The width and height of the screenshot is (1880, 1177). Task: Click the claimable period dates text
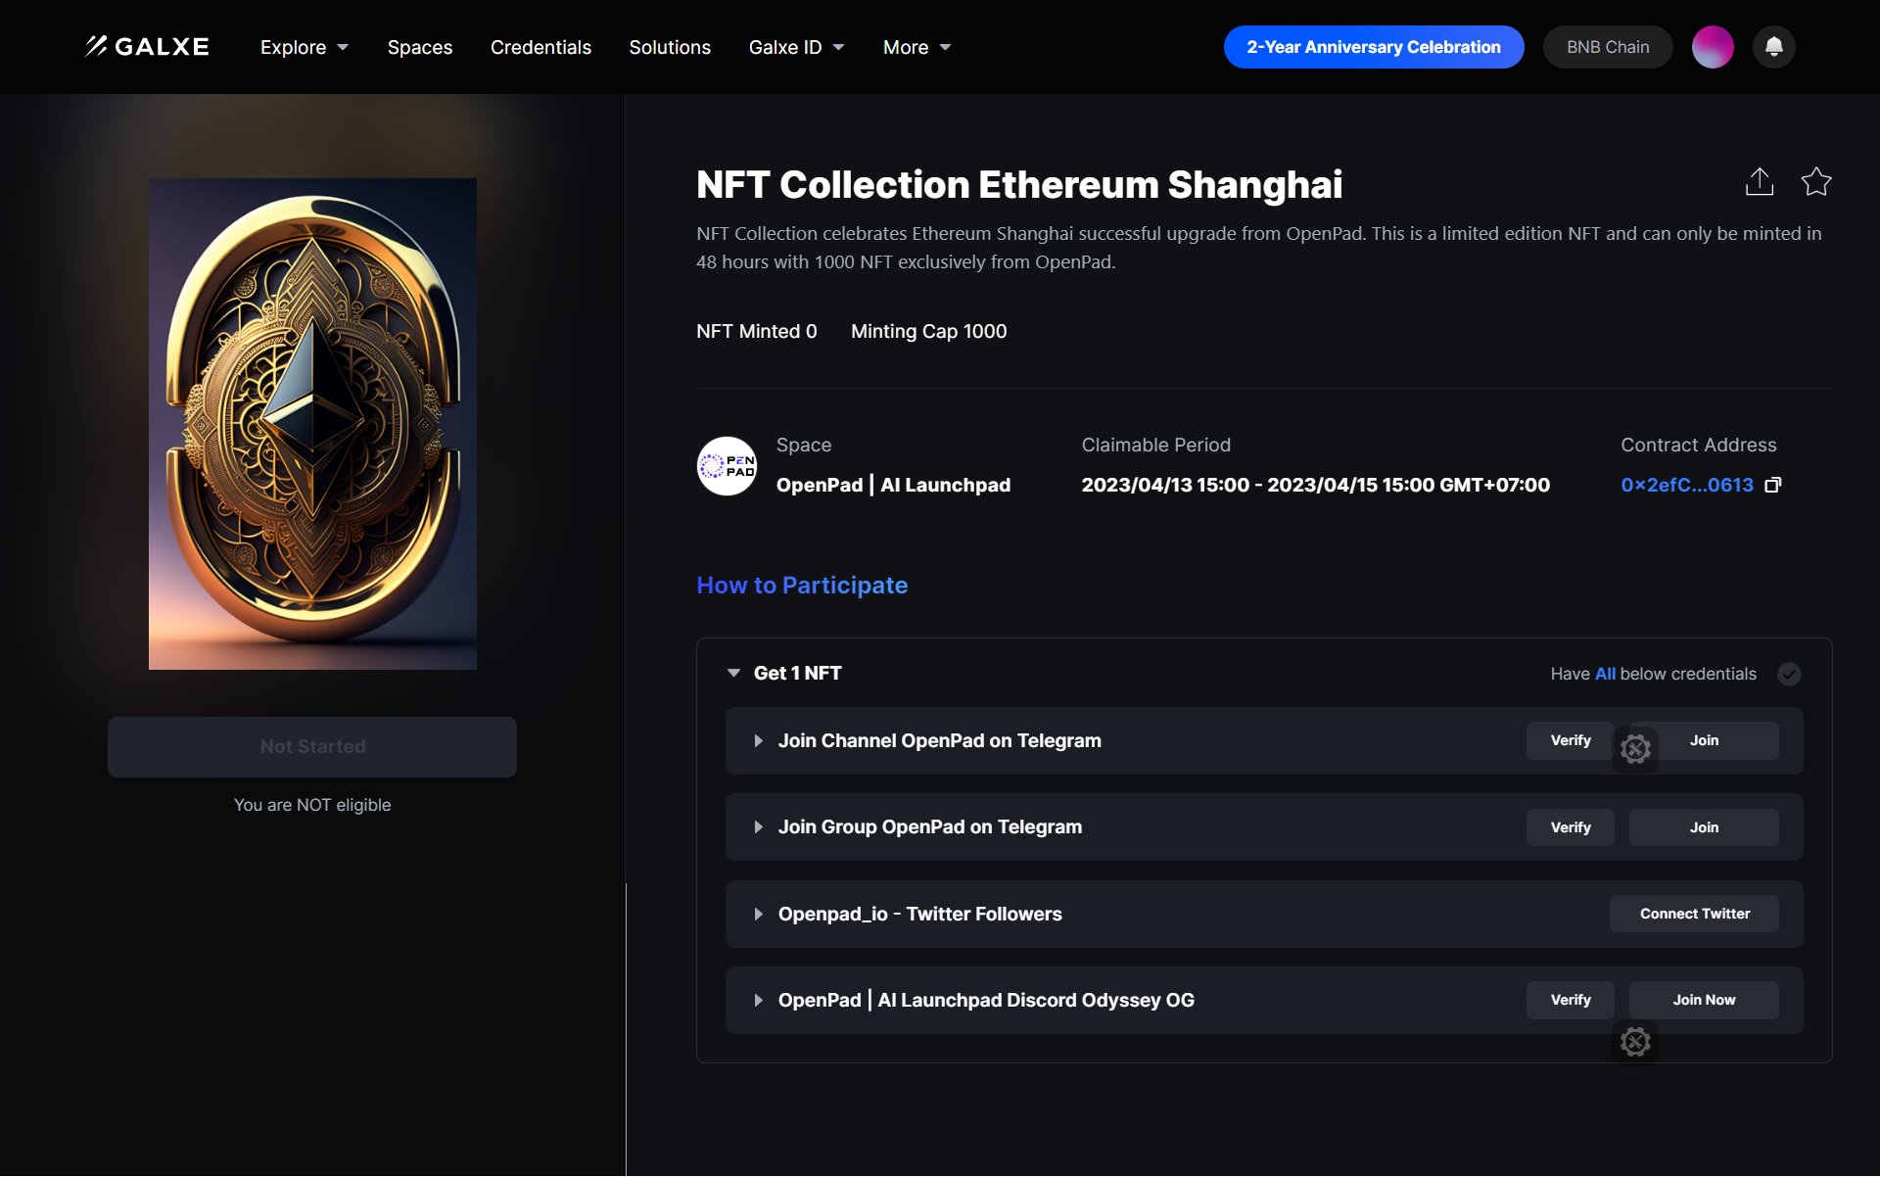pyautogui.click(x=1315, y=485)
